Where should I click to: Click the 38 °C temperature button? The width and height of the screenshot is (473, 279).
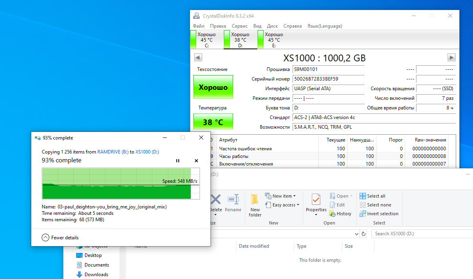(213, 122)
